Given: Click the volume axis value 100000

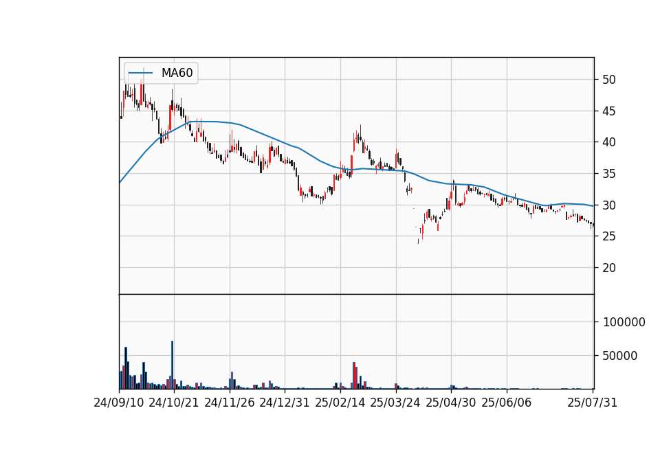Looking at the screenshot, I should [624, 322].
